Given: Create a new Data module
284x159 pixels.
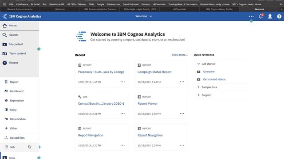Looking at the screenshot, I should pos(20,119).
